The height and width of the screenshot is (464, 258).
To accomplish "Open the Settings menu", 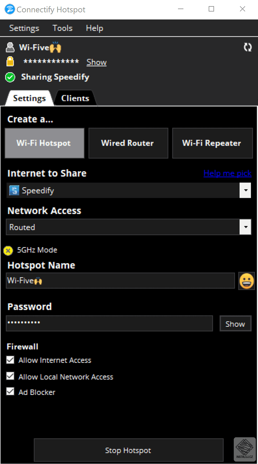I will [x=24, y=28].
